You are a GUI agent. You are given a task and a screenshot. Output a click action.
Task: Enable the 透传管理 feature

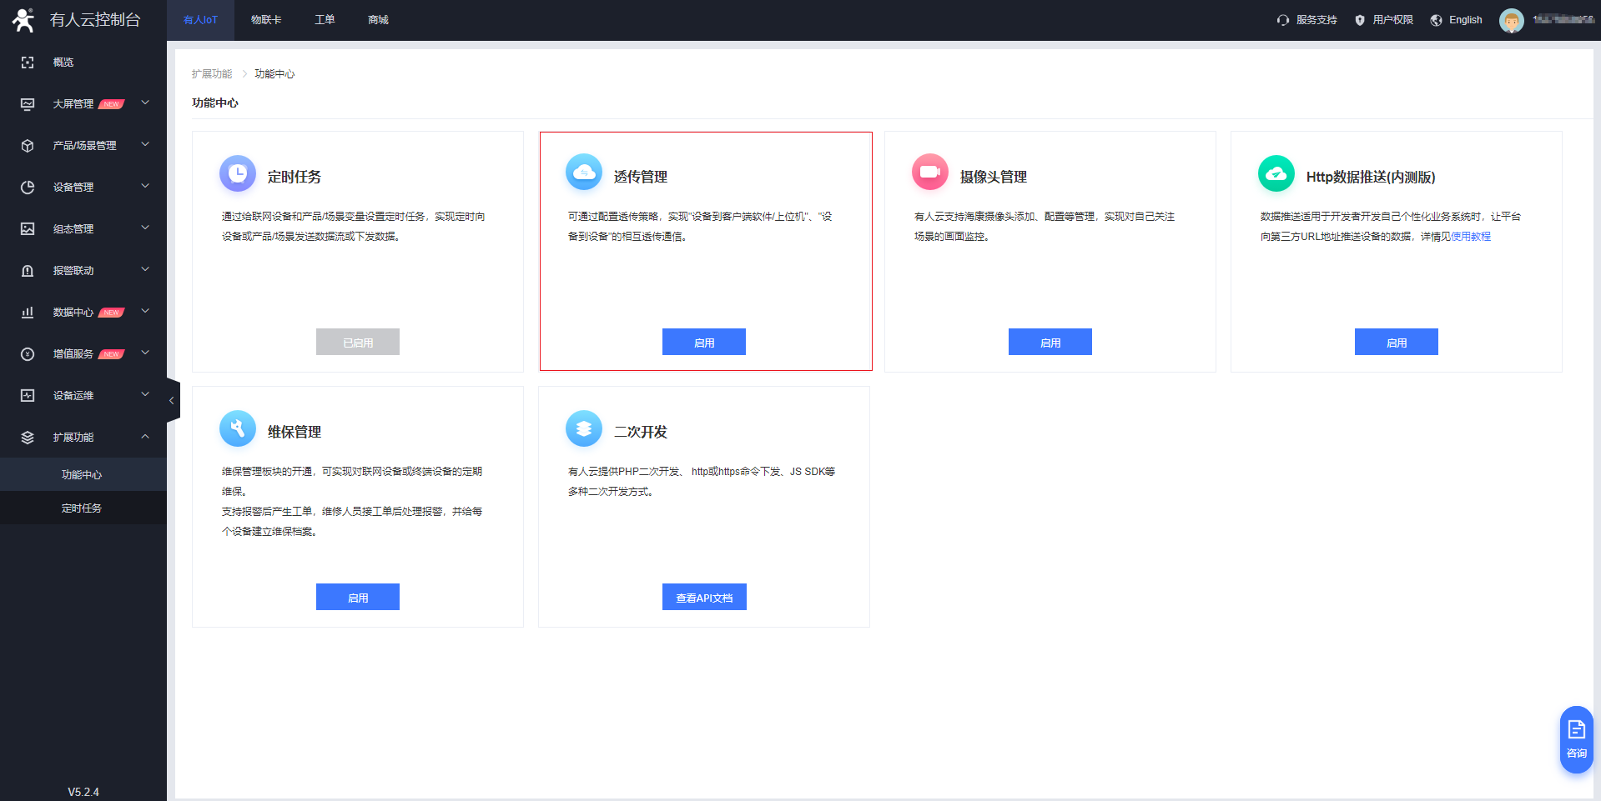[703, 342]
